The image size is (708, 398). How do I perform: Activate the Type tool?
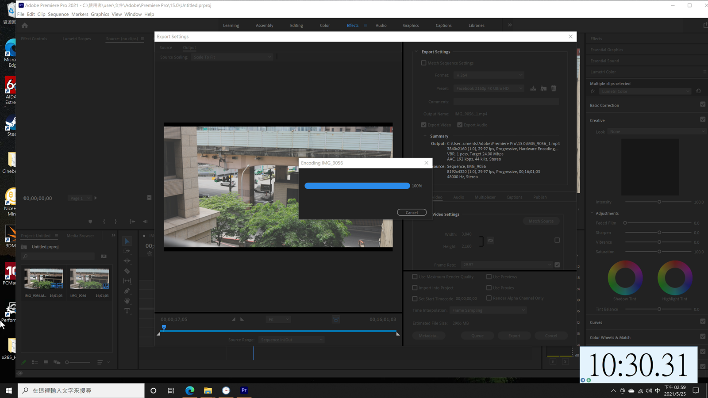click(x=127, y=311)
